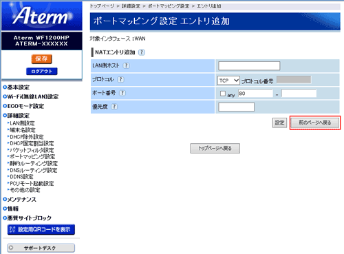This screenshot has width=344, height=254.
Task: Click the start port field showing 80
Action: point(255,94)
